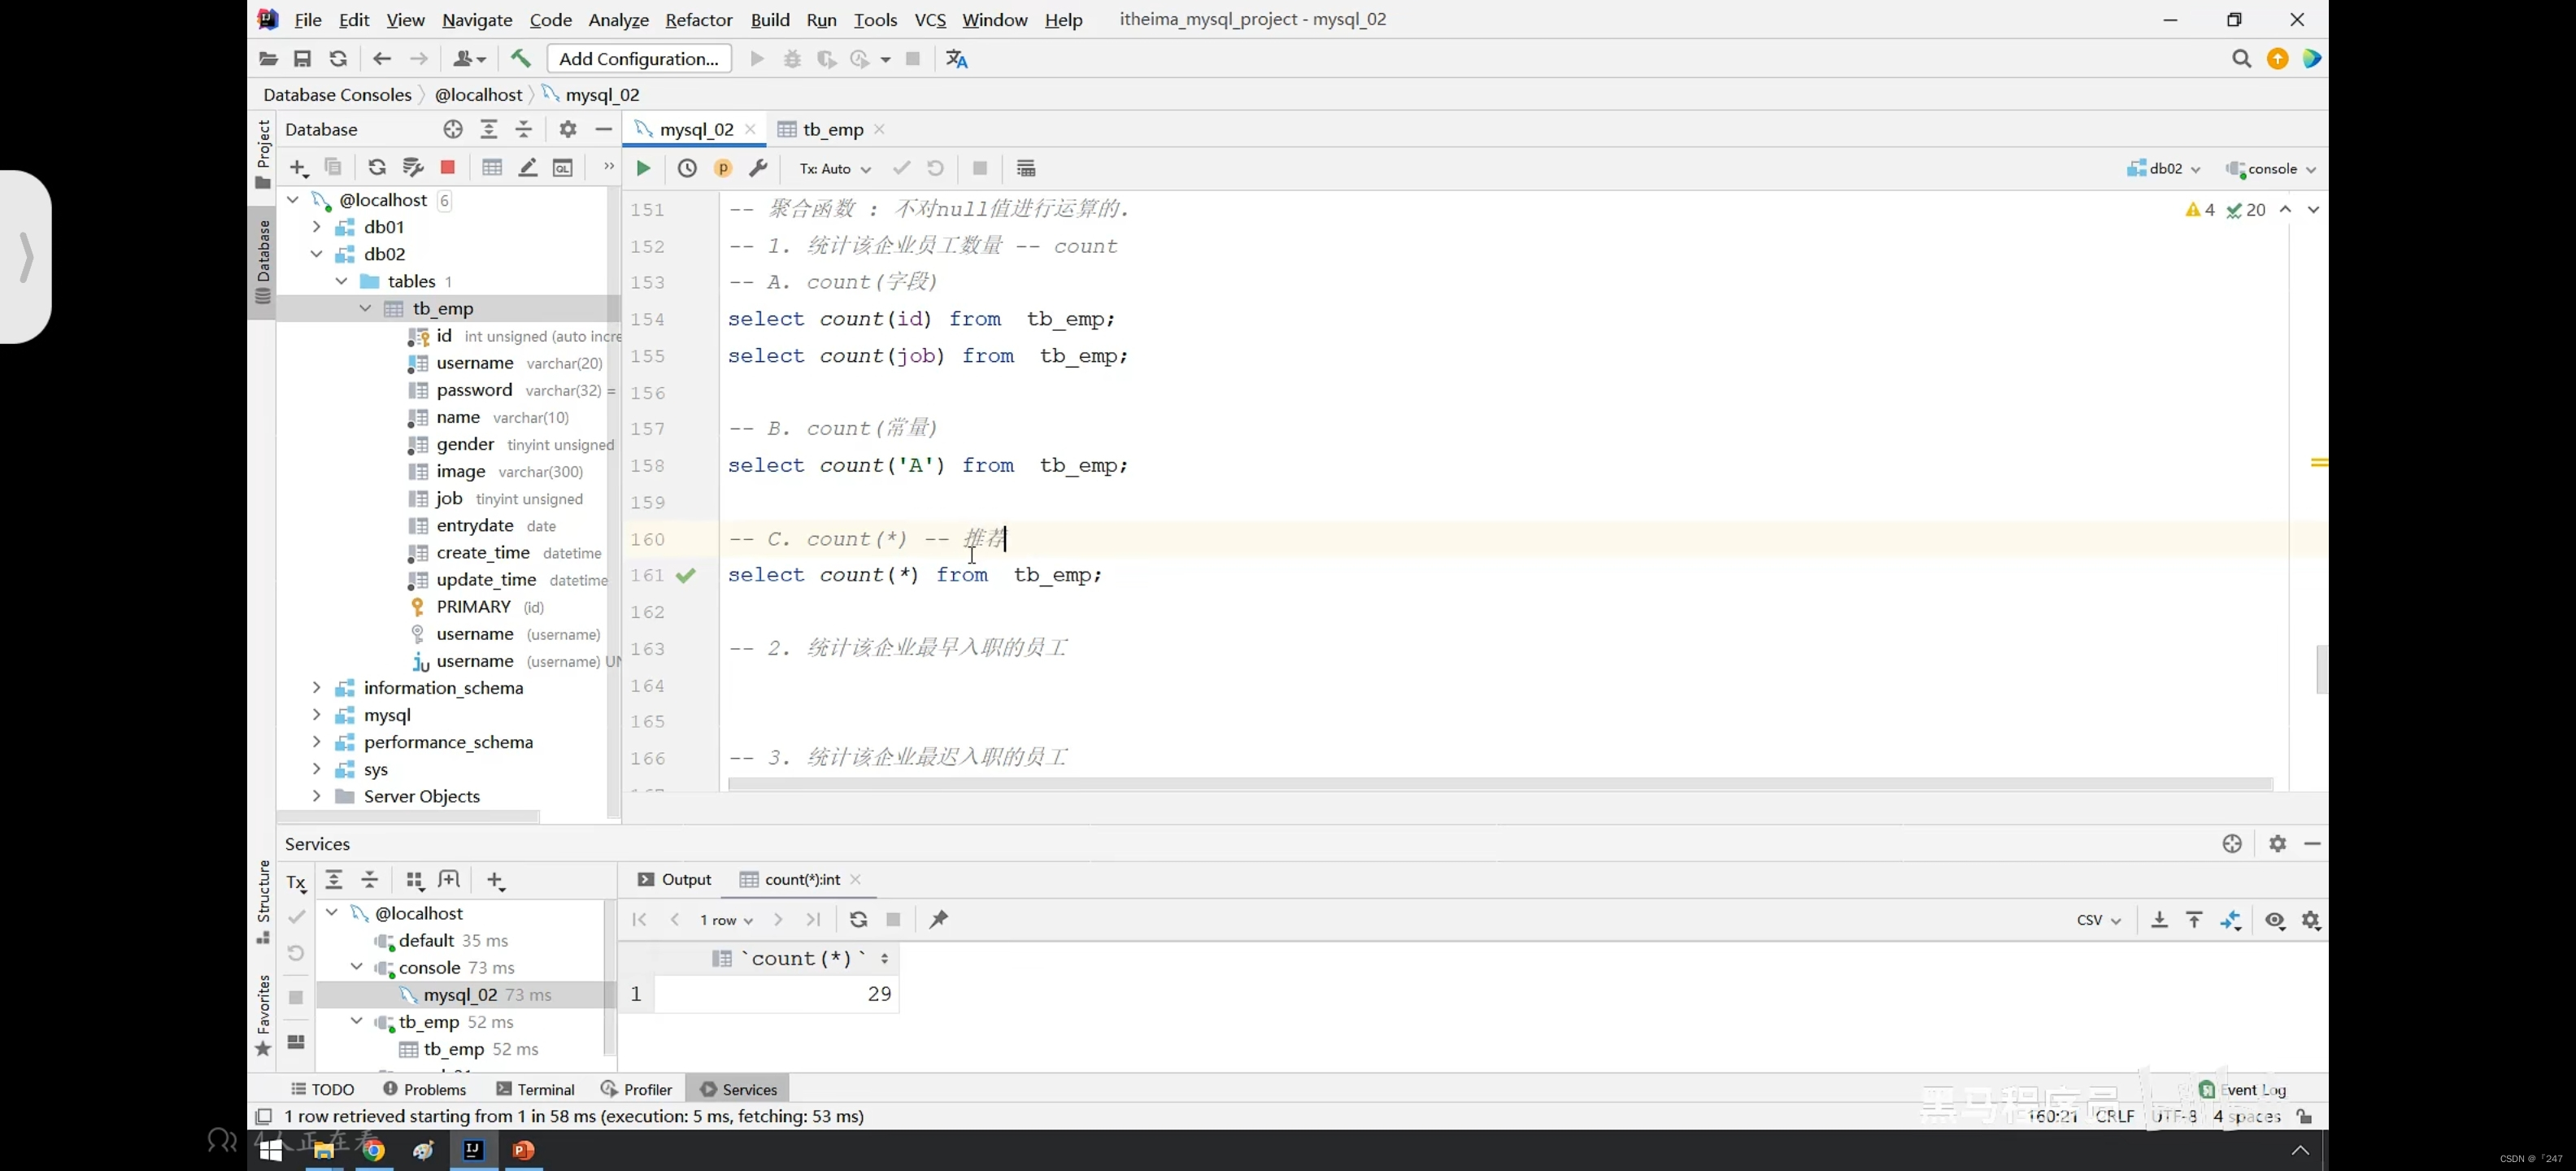Open the Event Log
Screen dimensions: 2576x1171
[2243, 1089]
